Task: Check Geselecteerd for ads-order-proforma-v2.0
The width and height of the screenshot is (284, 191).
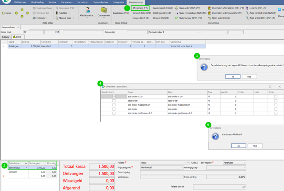Action: tap(114, 113)
